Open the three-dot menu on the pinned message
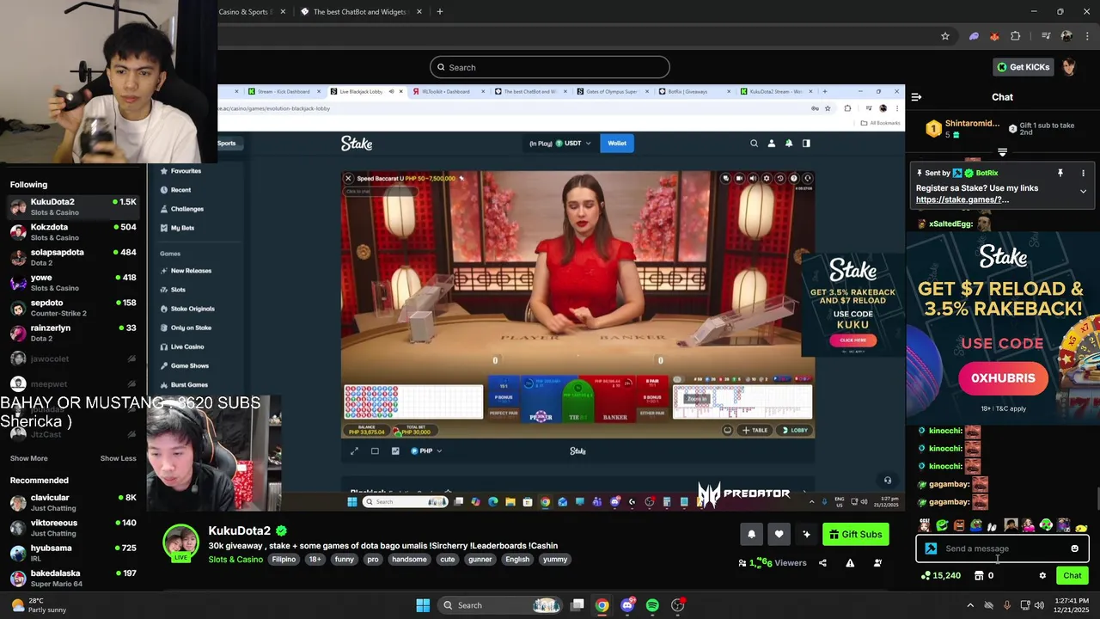 pos(1083,173)
